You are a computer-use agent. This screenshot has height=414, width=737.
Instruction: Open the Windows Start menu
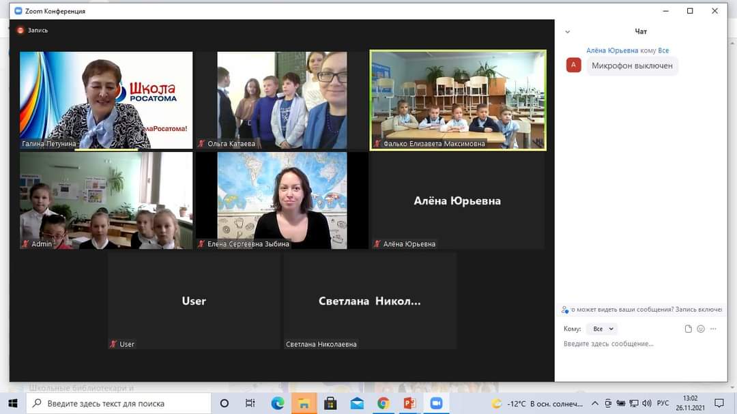[13, 403]
